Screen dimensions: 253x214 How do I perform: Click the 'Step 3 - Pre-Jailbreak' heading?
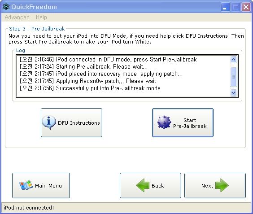37,29
